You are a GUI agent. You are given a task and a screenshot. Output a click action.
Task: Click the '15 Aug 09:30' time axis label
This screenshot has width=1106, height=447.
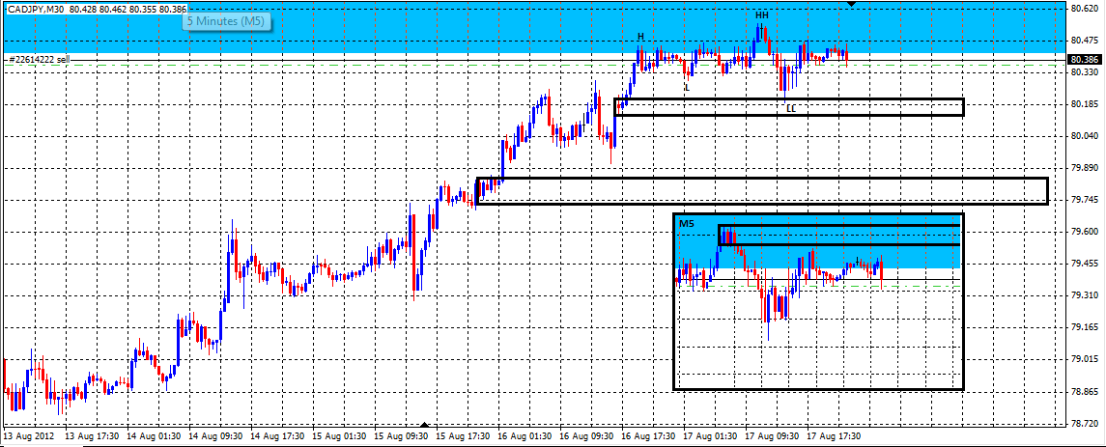coord(404,436)
